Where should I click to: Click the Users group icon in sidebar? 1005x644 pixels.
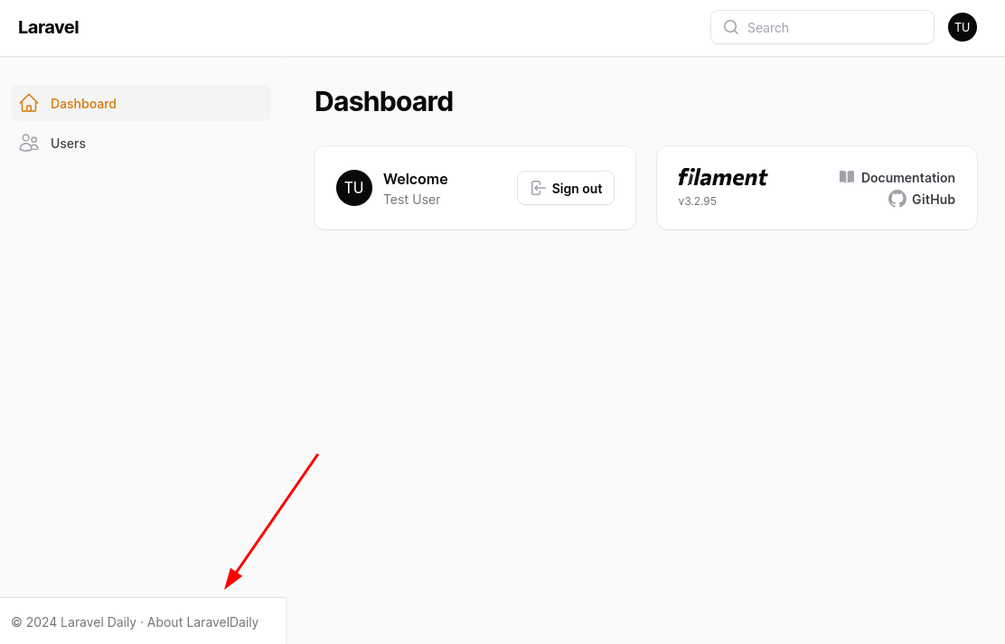pos(29,143)
